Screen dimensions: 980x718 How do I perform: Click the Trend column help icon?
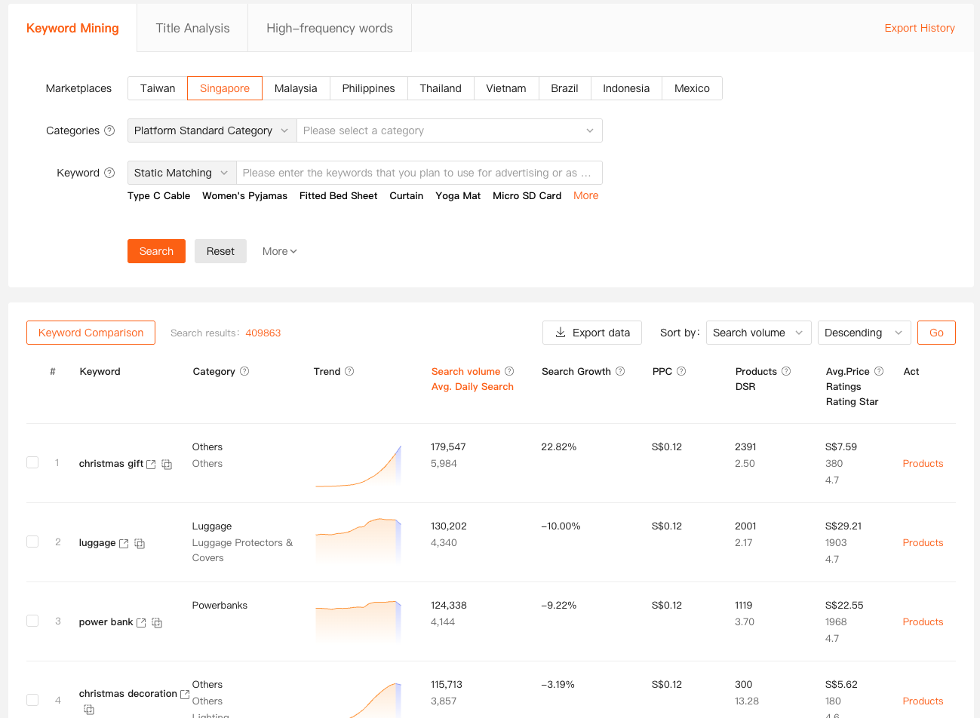(349, 371)
